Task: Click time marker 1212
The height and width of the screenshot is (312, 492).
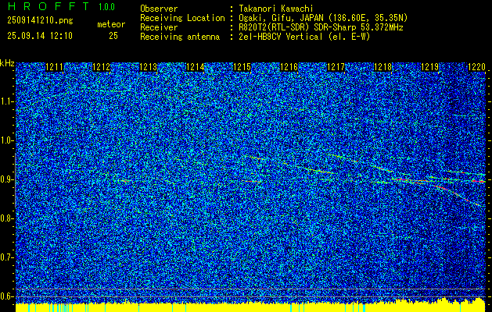Action: 102,67
